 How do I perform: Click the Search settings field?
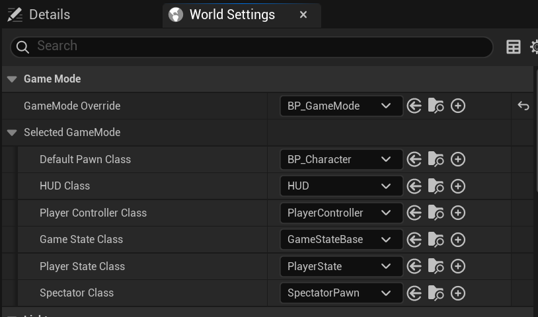(x=252, y=47)
